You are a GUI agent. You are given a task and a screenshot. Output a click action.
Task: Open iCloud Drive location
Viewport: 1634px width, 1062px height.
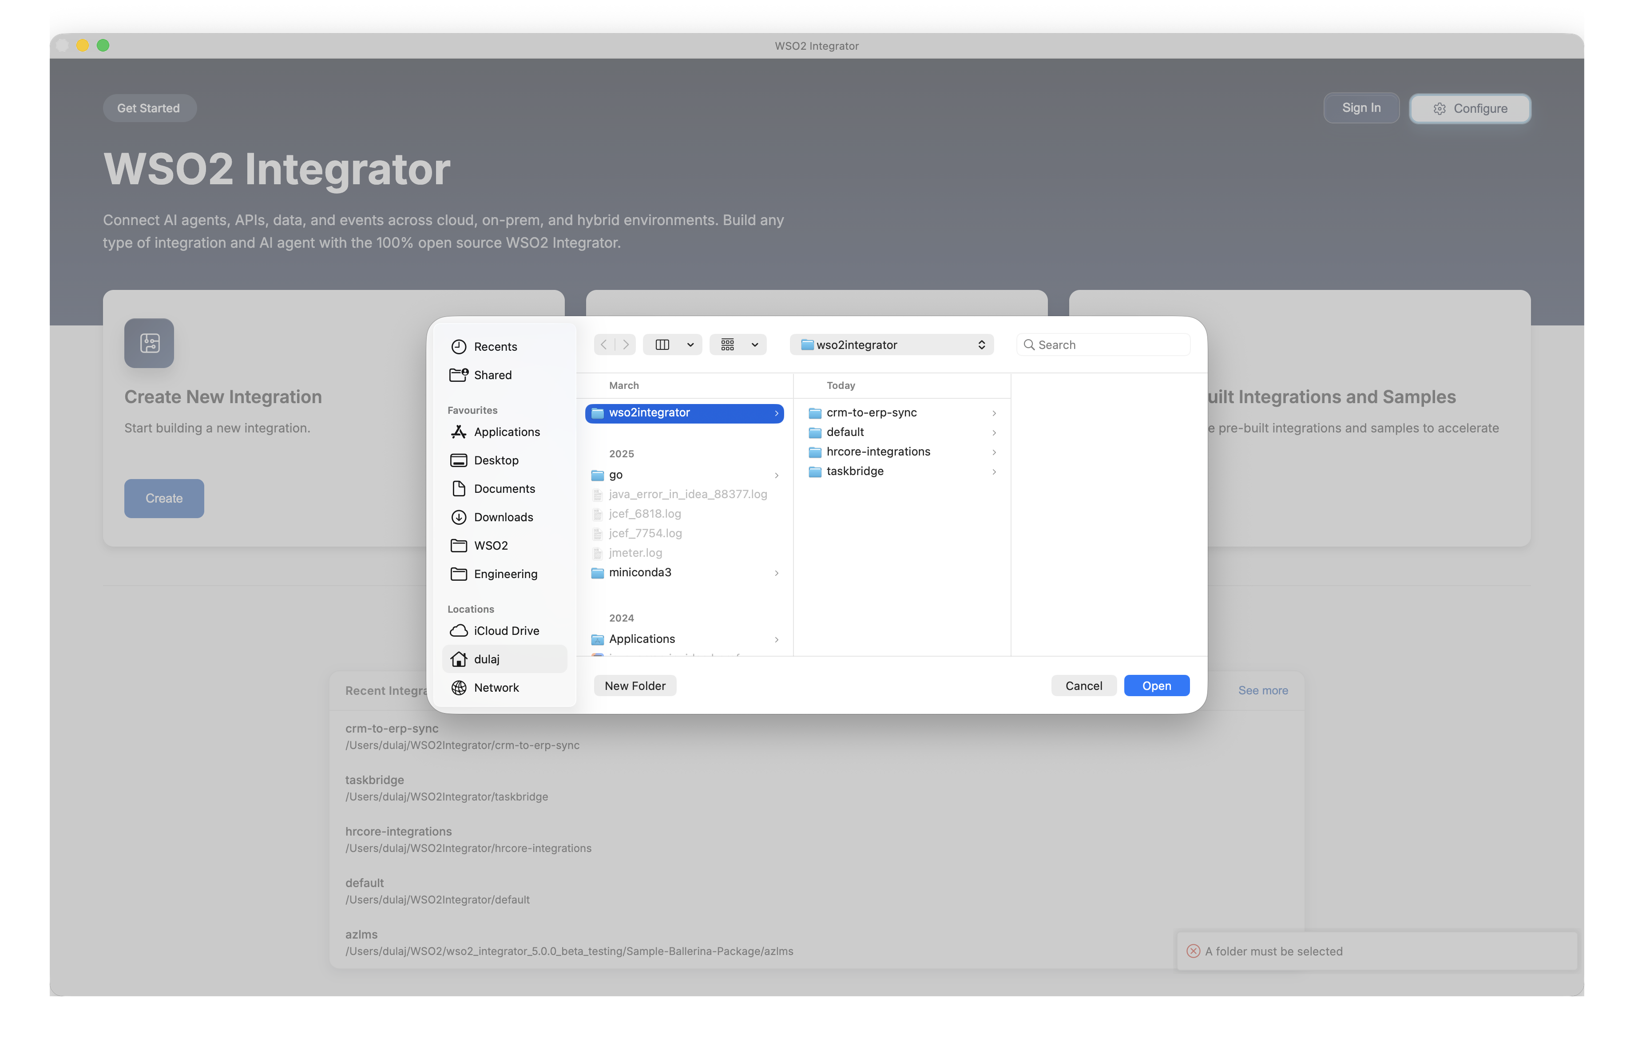(x=504, y=631)
